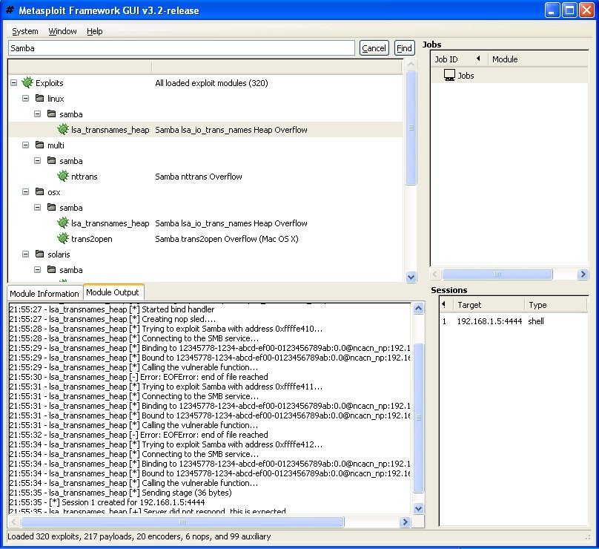This screenshot has height=549, width=599.
Task: Click the Cancel search button
Action: (x=374, y=48)
